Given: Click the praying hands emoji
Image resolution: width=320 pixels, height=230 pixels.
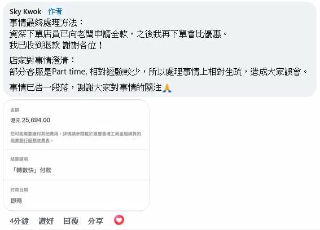Looking at the screenshot, I should tap(167, 88).
